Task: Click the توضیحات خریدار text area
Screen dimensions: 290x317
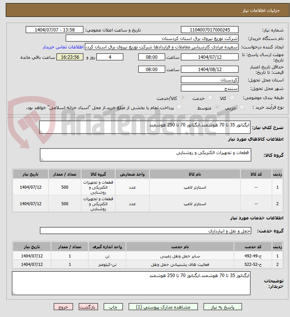Action: (131, 283)
